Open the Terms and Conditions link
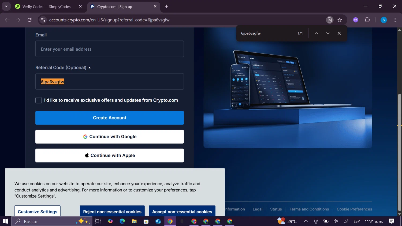Screen dimensions: 402x226 tap(309, 209)
